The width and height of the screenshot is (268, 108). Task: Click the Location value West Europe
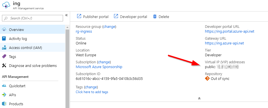click(86, 55)
